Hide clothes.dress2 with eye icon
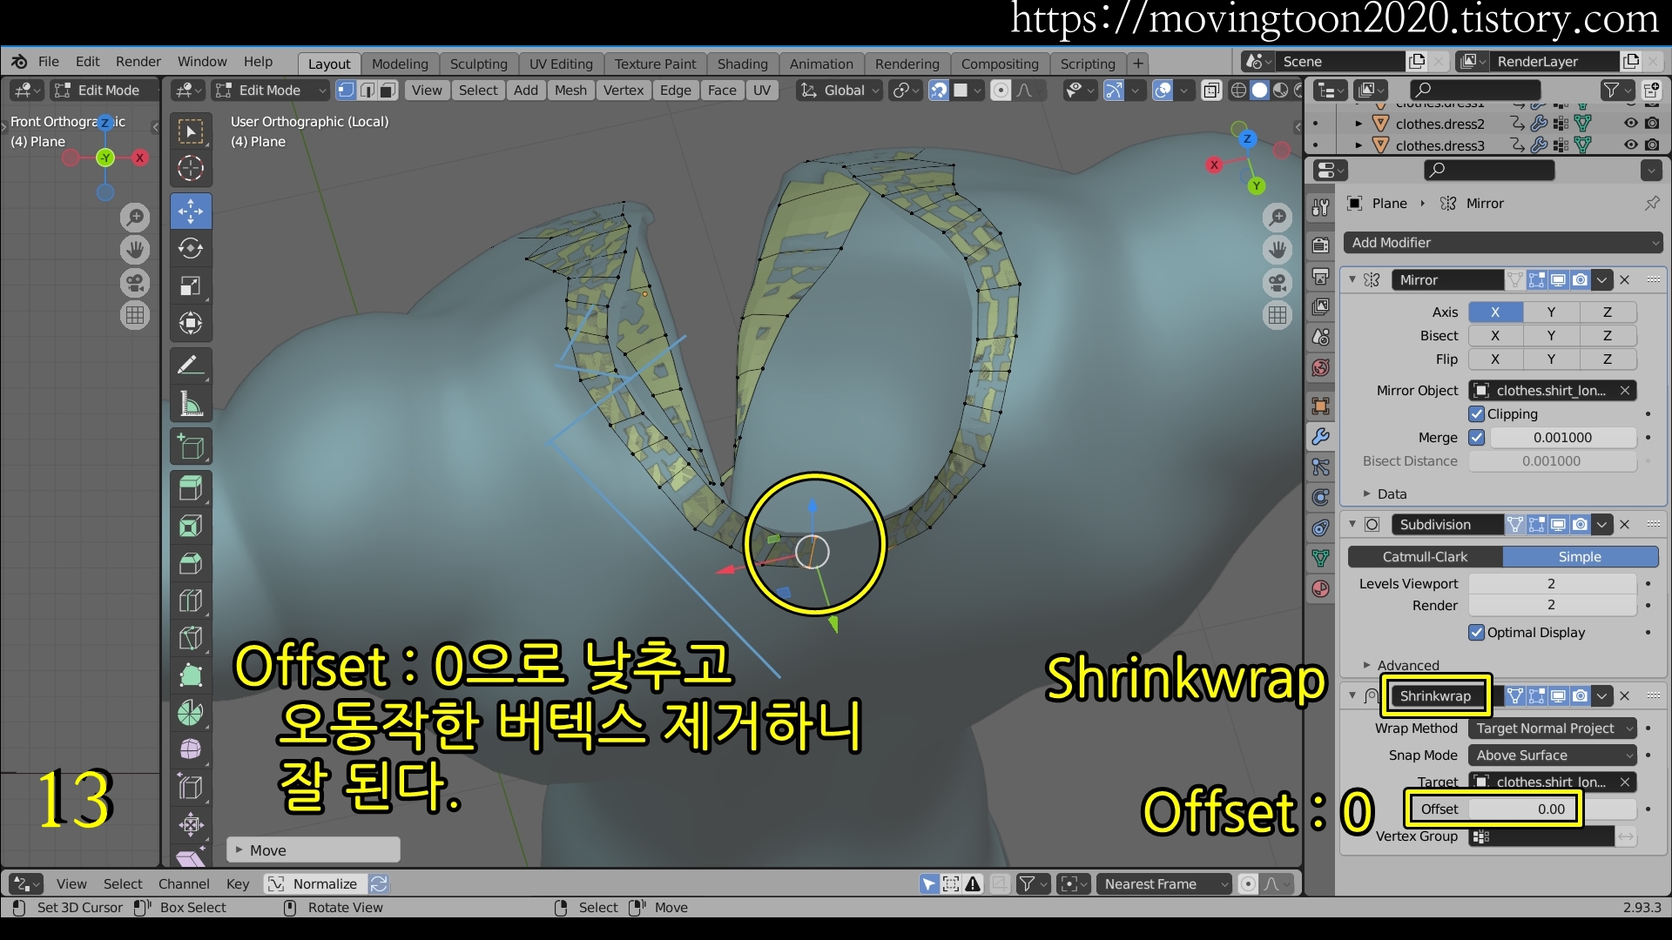This screenshot has width=1672, height=940. 1630,124
